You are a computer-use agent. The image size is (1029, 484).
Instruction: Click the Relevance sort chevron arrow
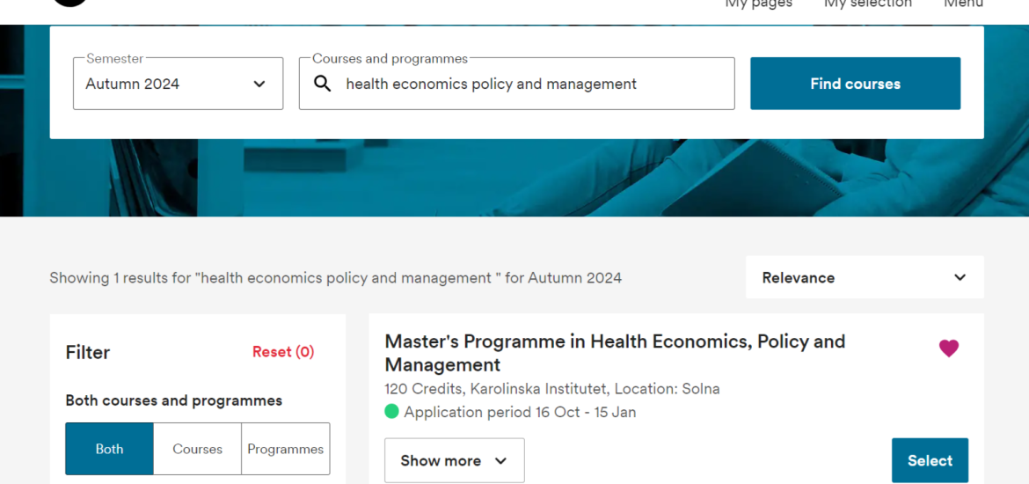[960, 277]
